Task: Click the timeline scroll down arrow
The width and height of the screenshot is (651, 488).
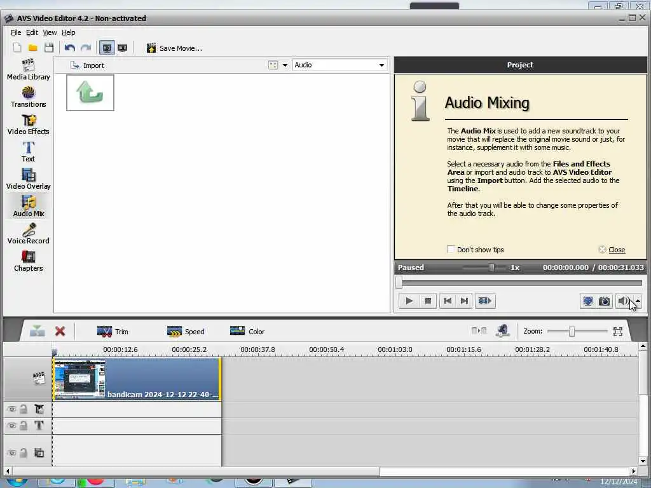Action: [643, 461]
